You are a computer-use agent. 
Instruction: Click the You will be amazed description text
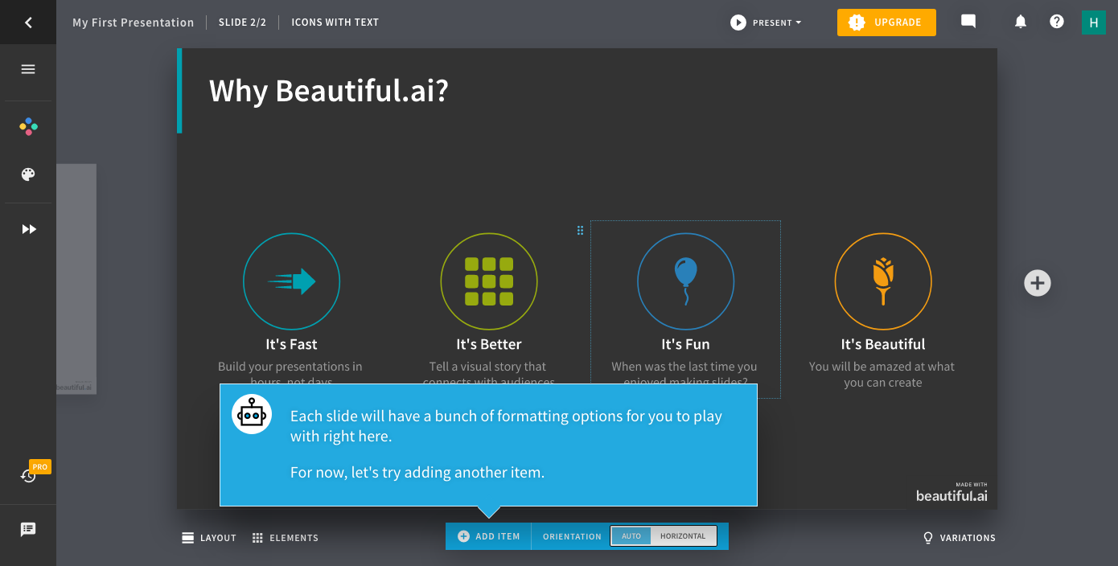(882, 375)
